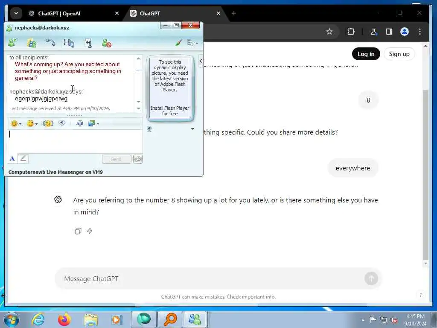The width and height of the screenshot is (437, 328).
Task: Show hidden system tray icons
Action: (x=363, y=320)
